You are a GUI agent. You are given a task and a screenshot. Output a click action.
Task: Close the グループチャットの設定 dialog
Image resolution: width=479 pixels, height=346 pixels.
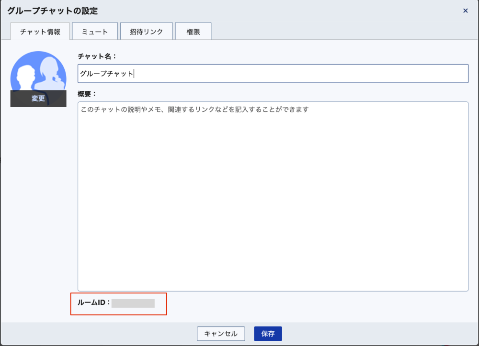[x=465, y=11]
